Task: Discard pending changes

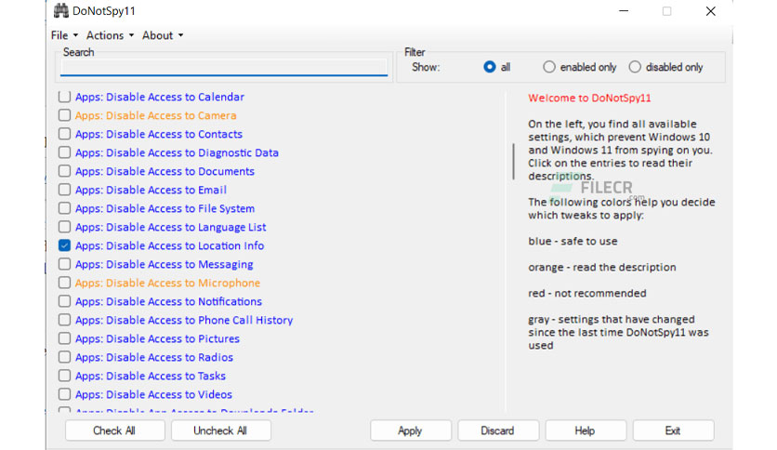Action: point(498,430)
